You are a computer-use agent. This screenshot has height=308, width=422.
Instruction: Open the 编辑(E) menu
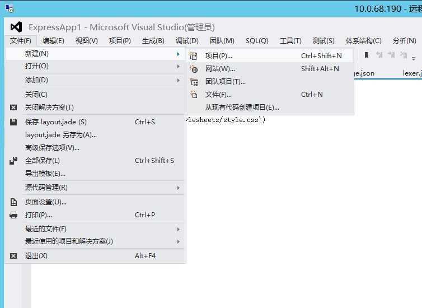click(x=53, y=41)
